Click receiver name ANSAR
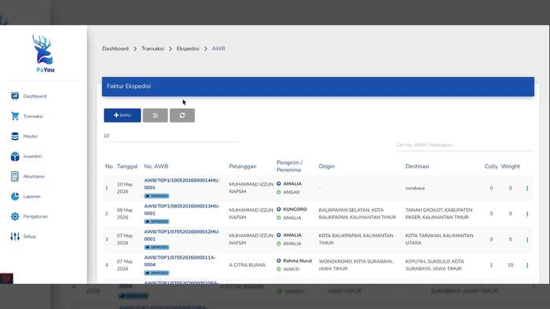This screenshot has height=309, width=550. (x=291, y=193)
